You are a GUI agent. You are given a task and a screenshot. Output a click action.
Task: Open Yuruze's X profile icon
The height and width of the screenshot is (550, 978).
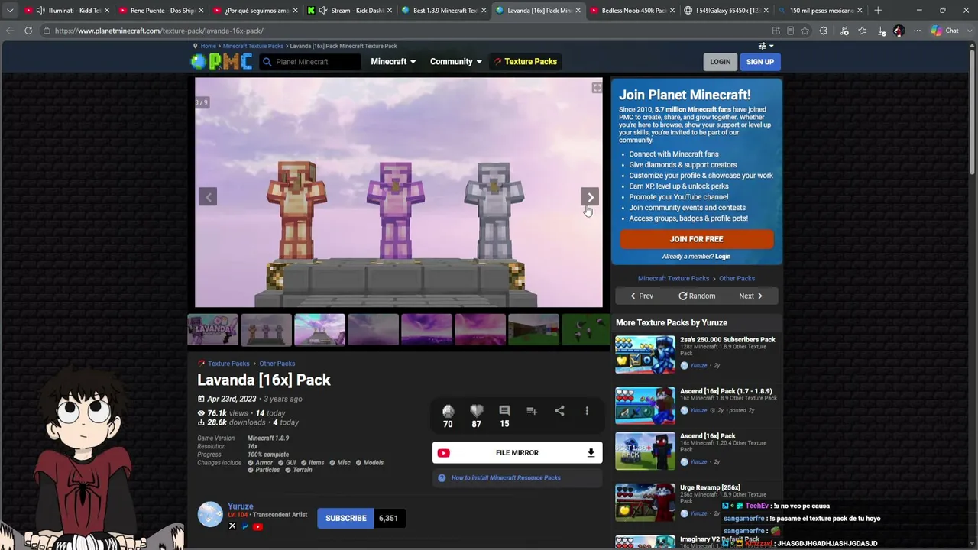(x=232, y=526)
